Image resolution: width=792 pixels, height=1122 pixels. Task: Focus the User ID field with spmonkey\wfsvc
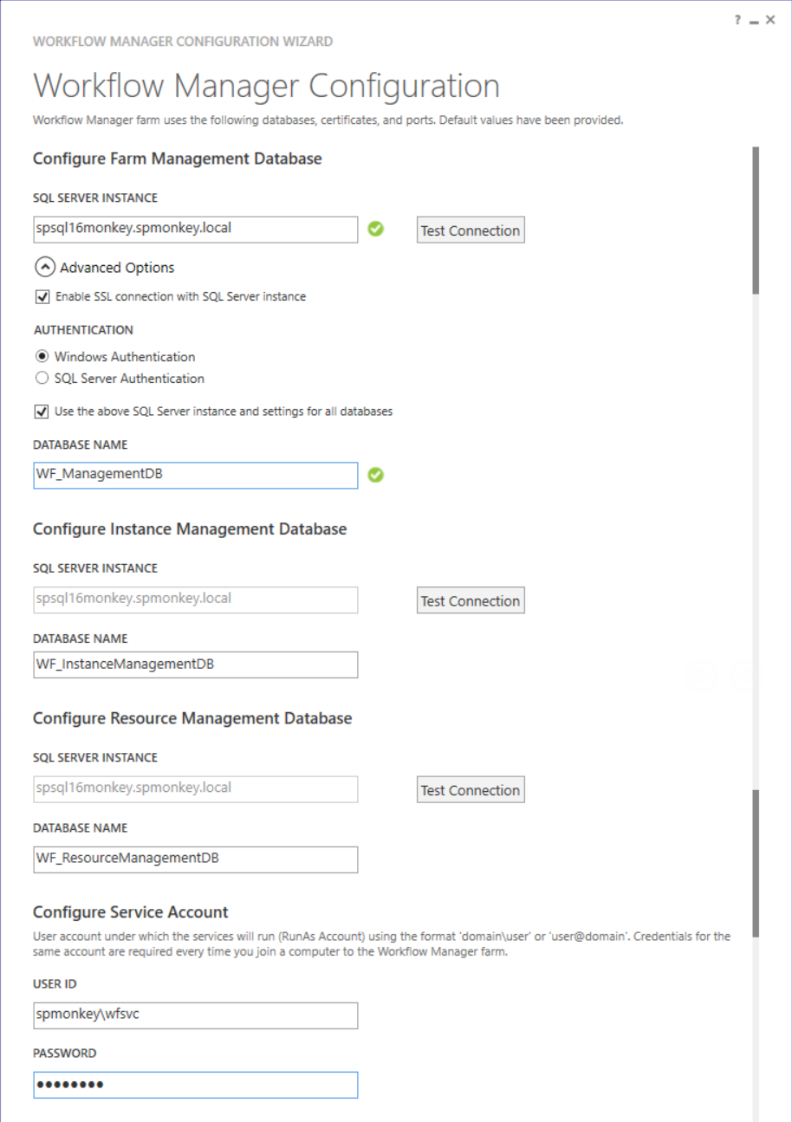click(x=195, y=1015)
